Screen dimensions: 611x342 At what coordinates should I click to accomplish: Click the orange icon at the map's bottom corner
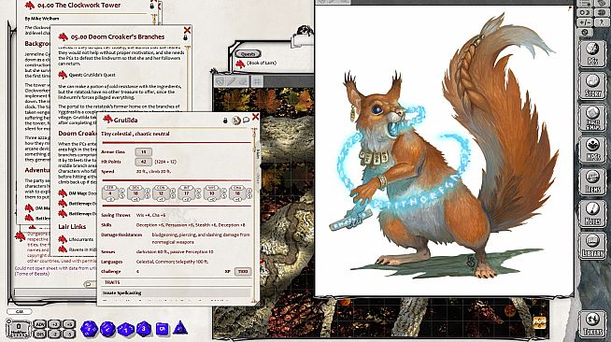click(x=540, y=322)
